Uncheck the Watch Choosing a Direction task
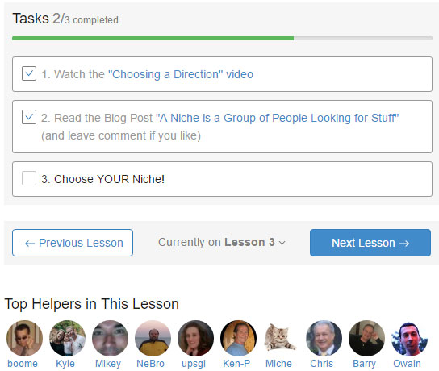 (x=29, y=73)
